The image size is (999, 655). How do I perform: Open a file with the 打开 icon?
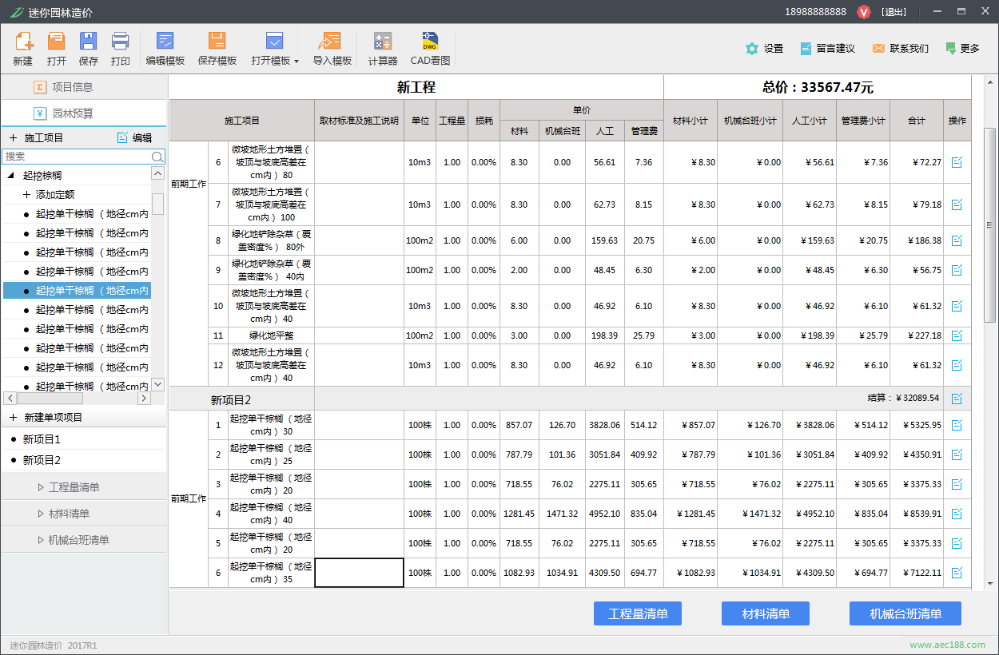pos(56,48)
